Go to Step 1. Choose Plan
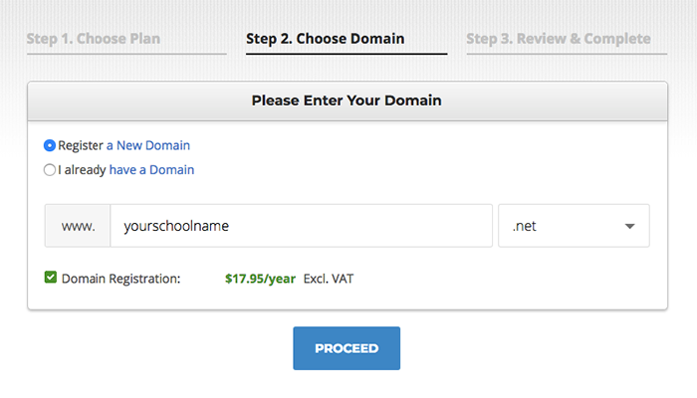The height and width of the screenshot is (398, 697). [x=94, y=39]
